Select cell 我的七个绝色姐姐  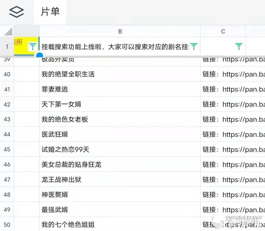68,225
